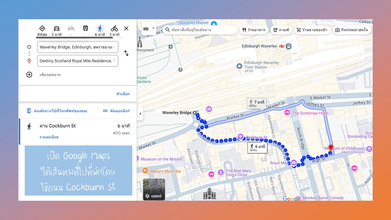Image resolution: width=391 pixels, height=220 pixels.
Task: Filter by things to do (กิจกรรมน่าสนใจ)
Action: click(x=352, y=30)
